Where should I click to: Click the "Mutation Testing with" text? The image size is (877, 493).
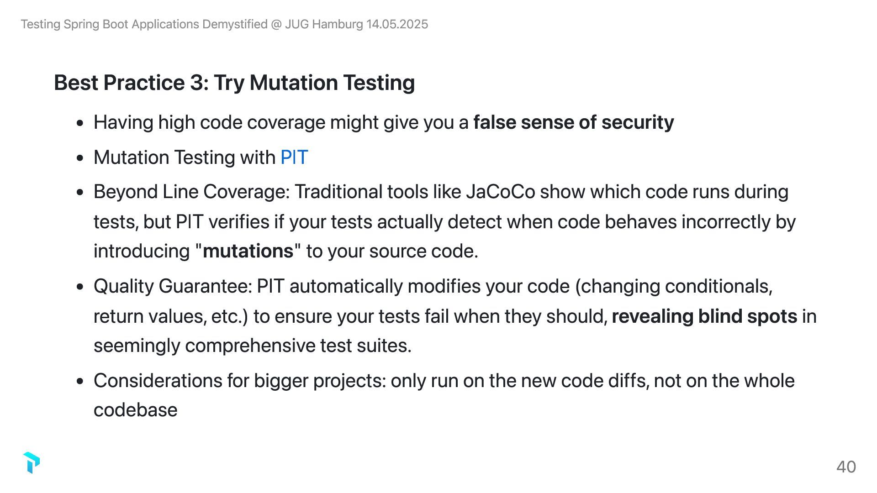185,157
